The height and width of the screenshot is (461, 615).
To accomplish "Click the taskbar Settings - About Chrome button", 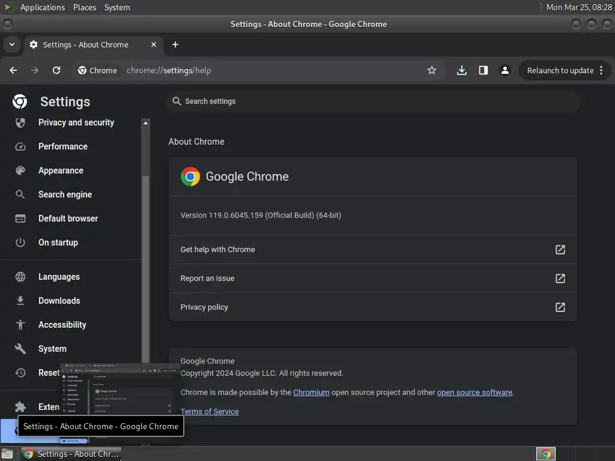I will click(71, 454).
